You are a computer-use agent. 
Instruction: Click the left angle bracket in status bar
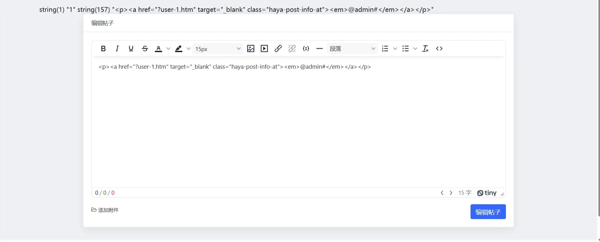pos(442,193)
